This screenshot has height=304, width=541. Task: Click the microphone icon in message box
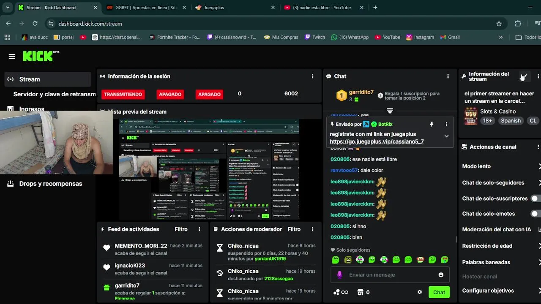(x=339, y=275)
